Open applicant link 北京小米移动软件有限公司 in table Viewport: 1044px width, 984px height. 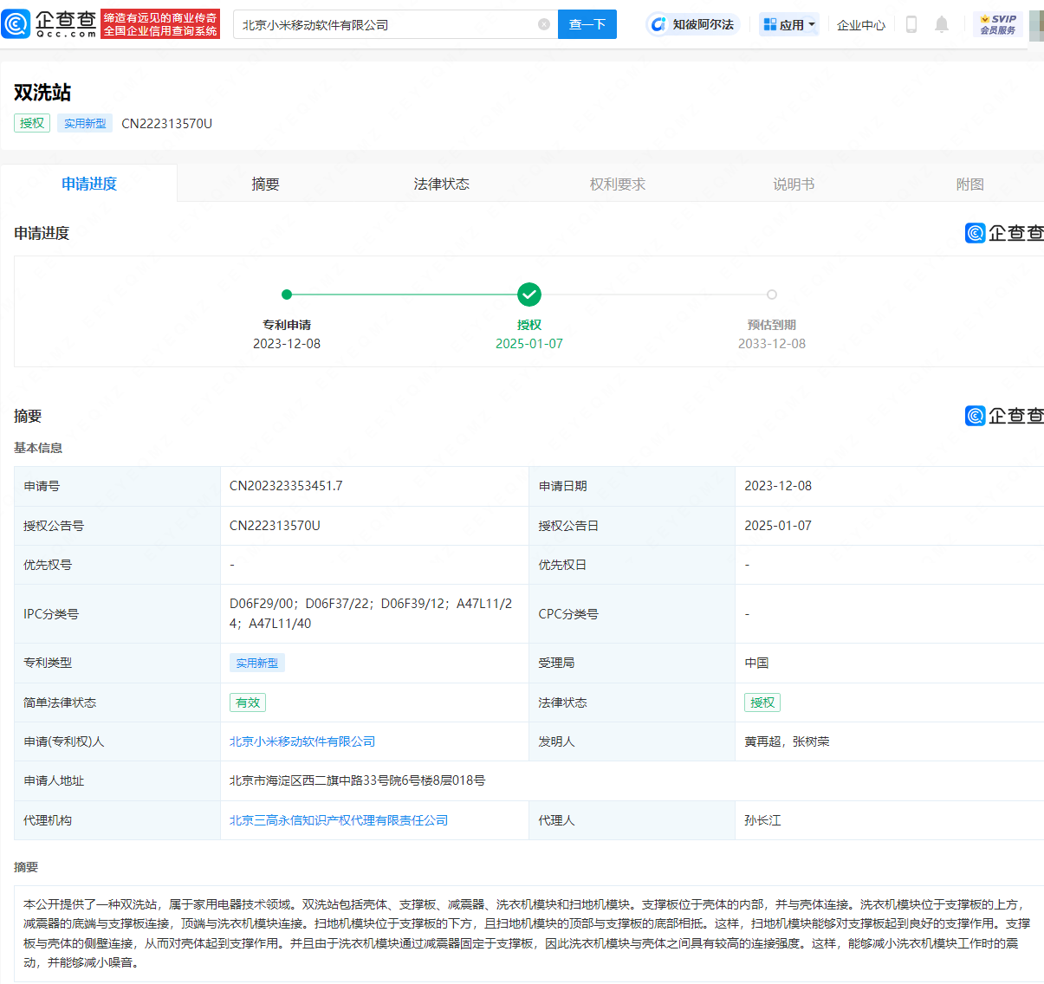tap(302, 741)
